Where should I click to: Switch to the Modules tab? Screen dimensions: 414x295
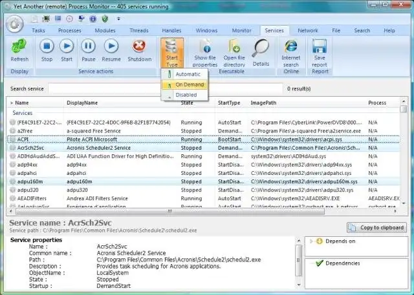pos(105,30)
